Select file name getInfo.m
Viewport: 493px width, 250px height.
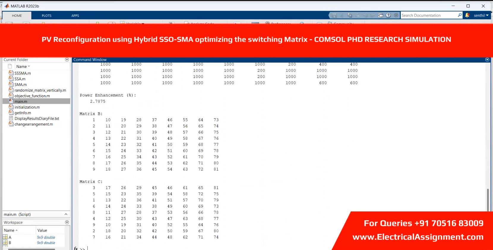tap(23, 113)
